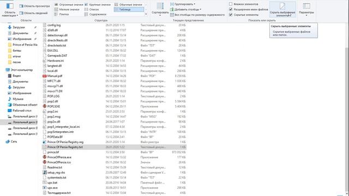Select POP.LOG file
Viewport: 349px width, 196px height.
pos(53,96)
